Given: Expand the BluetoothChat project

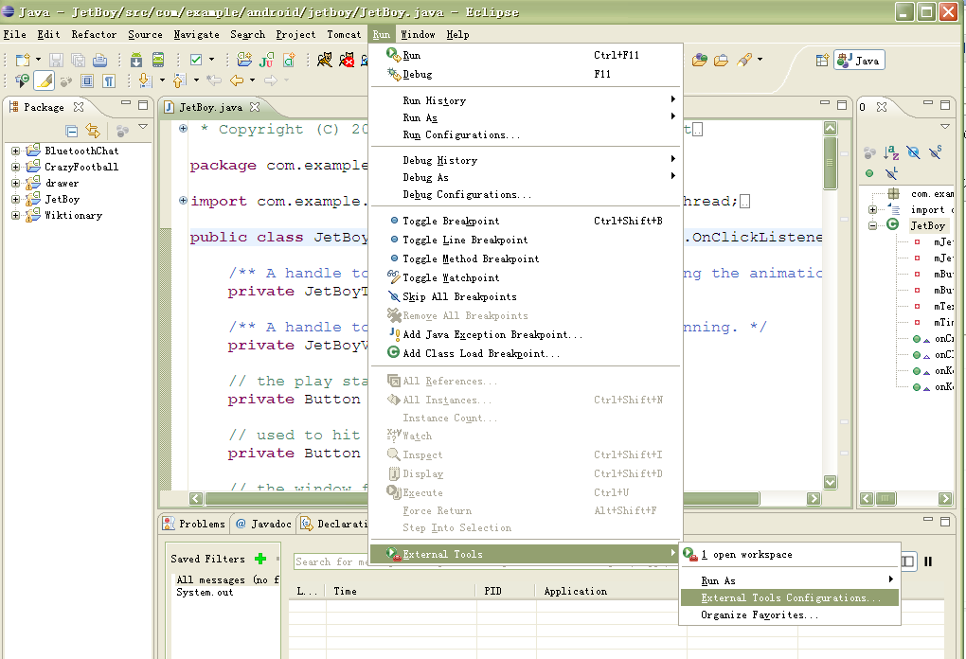Looking at the screenshot, I should [x=15, y=151].
